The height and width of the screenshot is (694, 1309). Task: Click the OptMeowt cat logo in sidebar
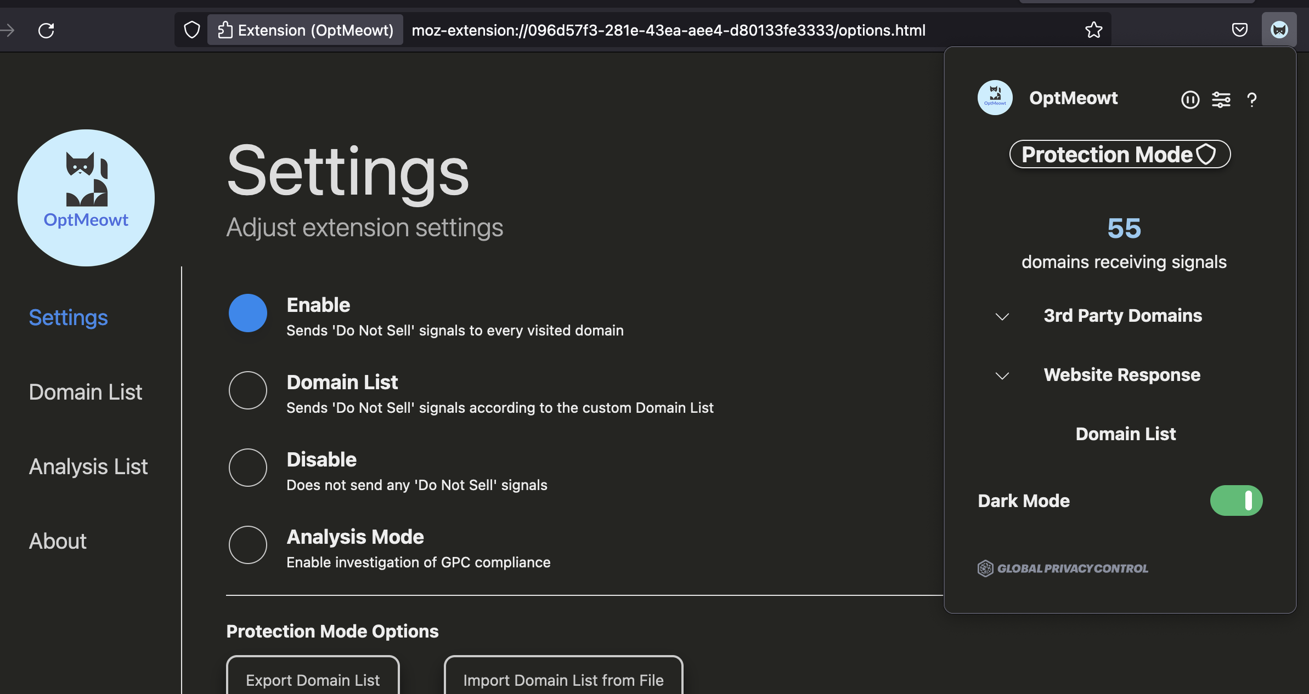86,197
